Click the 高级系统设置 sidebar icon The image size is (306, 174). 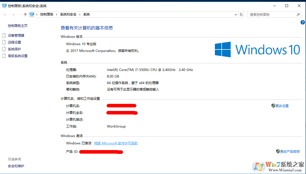[x=4, y=56]
